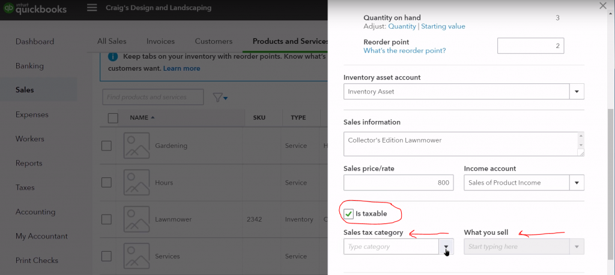Viewport: 615px width, 275px height.
Task: Click the Lawnmower item image placeholder
Action: [136, 219]
